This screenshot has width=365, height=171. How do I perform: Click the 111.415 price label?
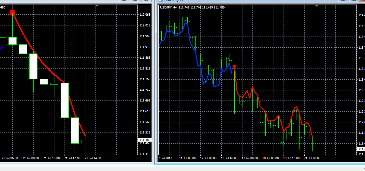145,154
